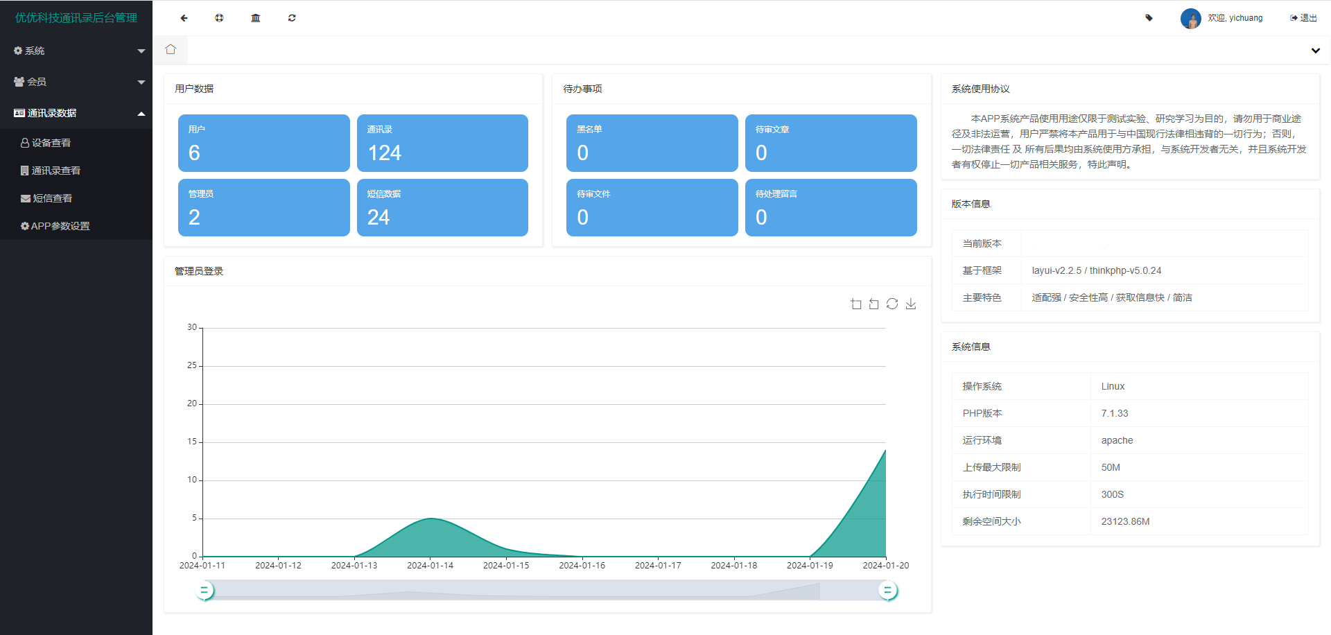Click the chart area zoom icon
Image resolution: width=1331 pixels, height=635 pixels.
[x=856, y=304]
